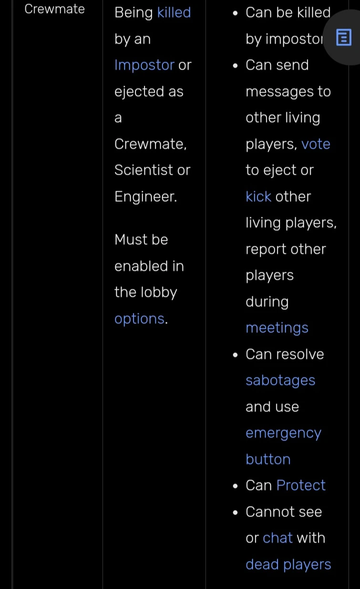
Task: Visit the "dead players" link
Action: coord(288,564)
